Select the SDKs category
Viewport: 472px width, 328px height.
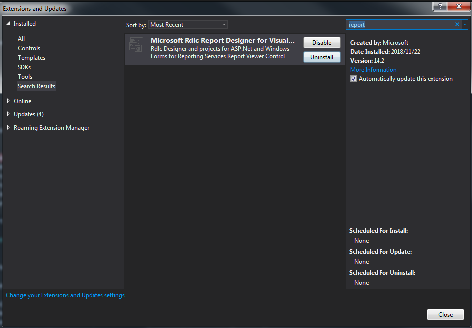coord(24,67)
